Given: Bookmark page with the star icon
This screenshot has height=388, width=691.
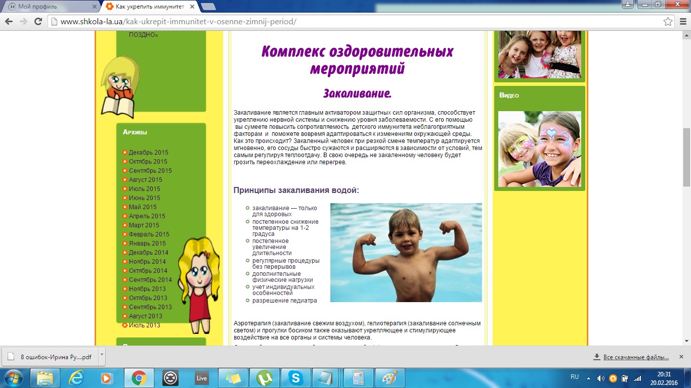Looking at the screenshot, I should pos(668,22).
